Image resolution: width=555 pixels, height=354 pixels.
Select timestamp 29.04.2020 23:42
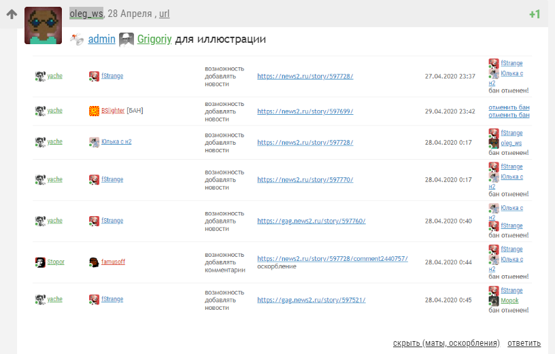(x=450, y=111)
